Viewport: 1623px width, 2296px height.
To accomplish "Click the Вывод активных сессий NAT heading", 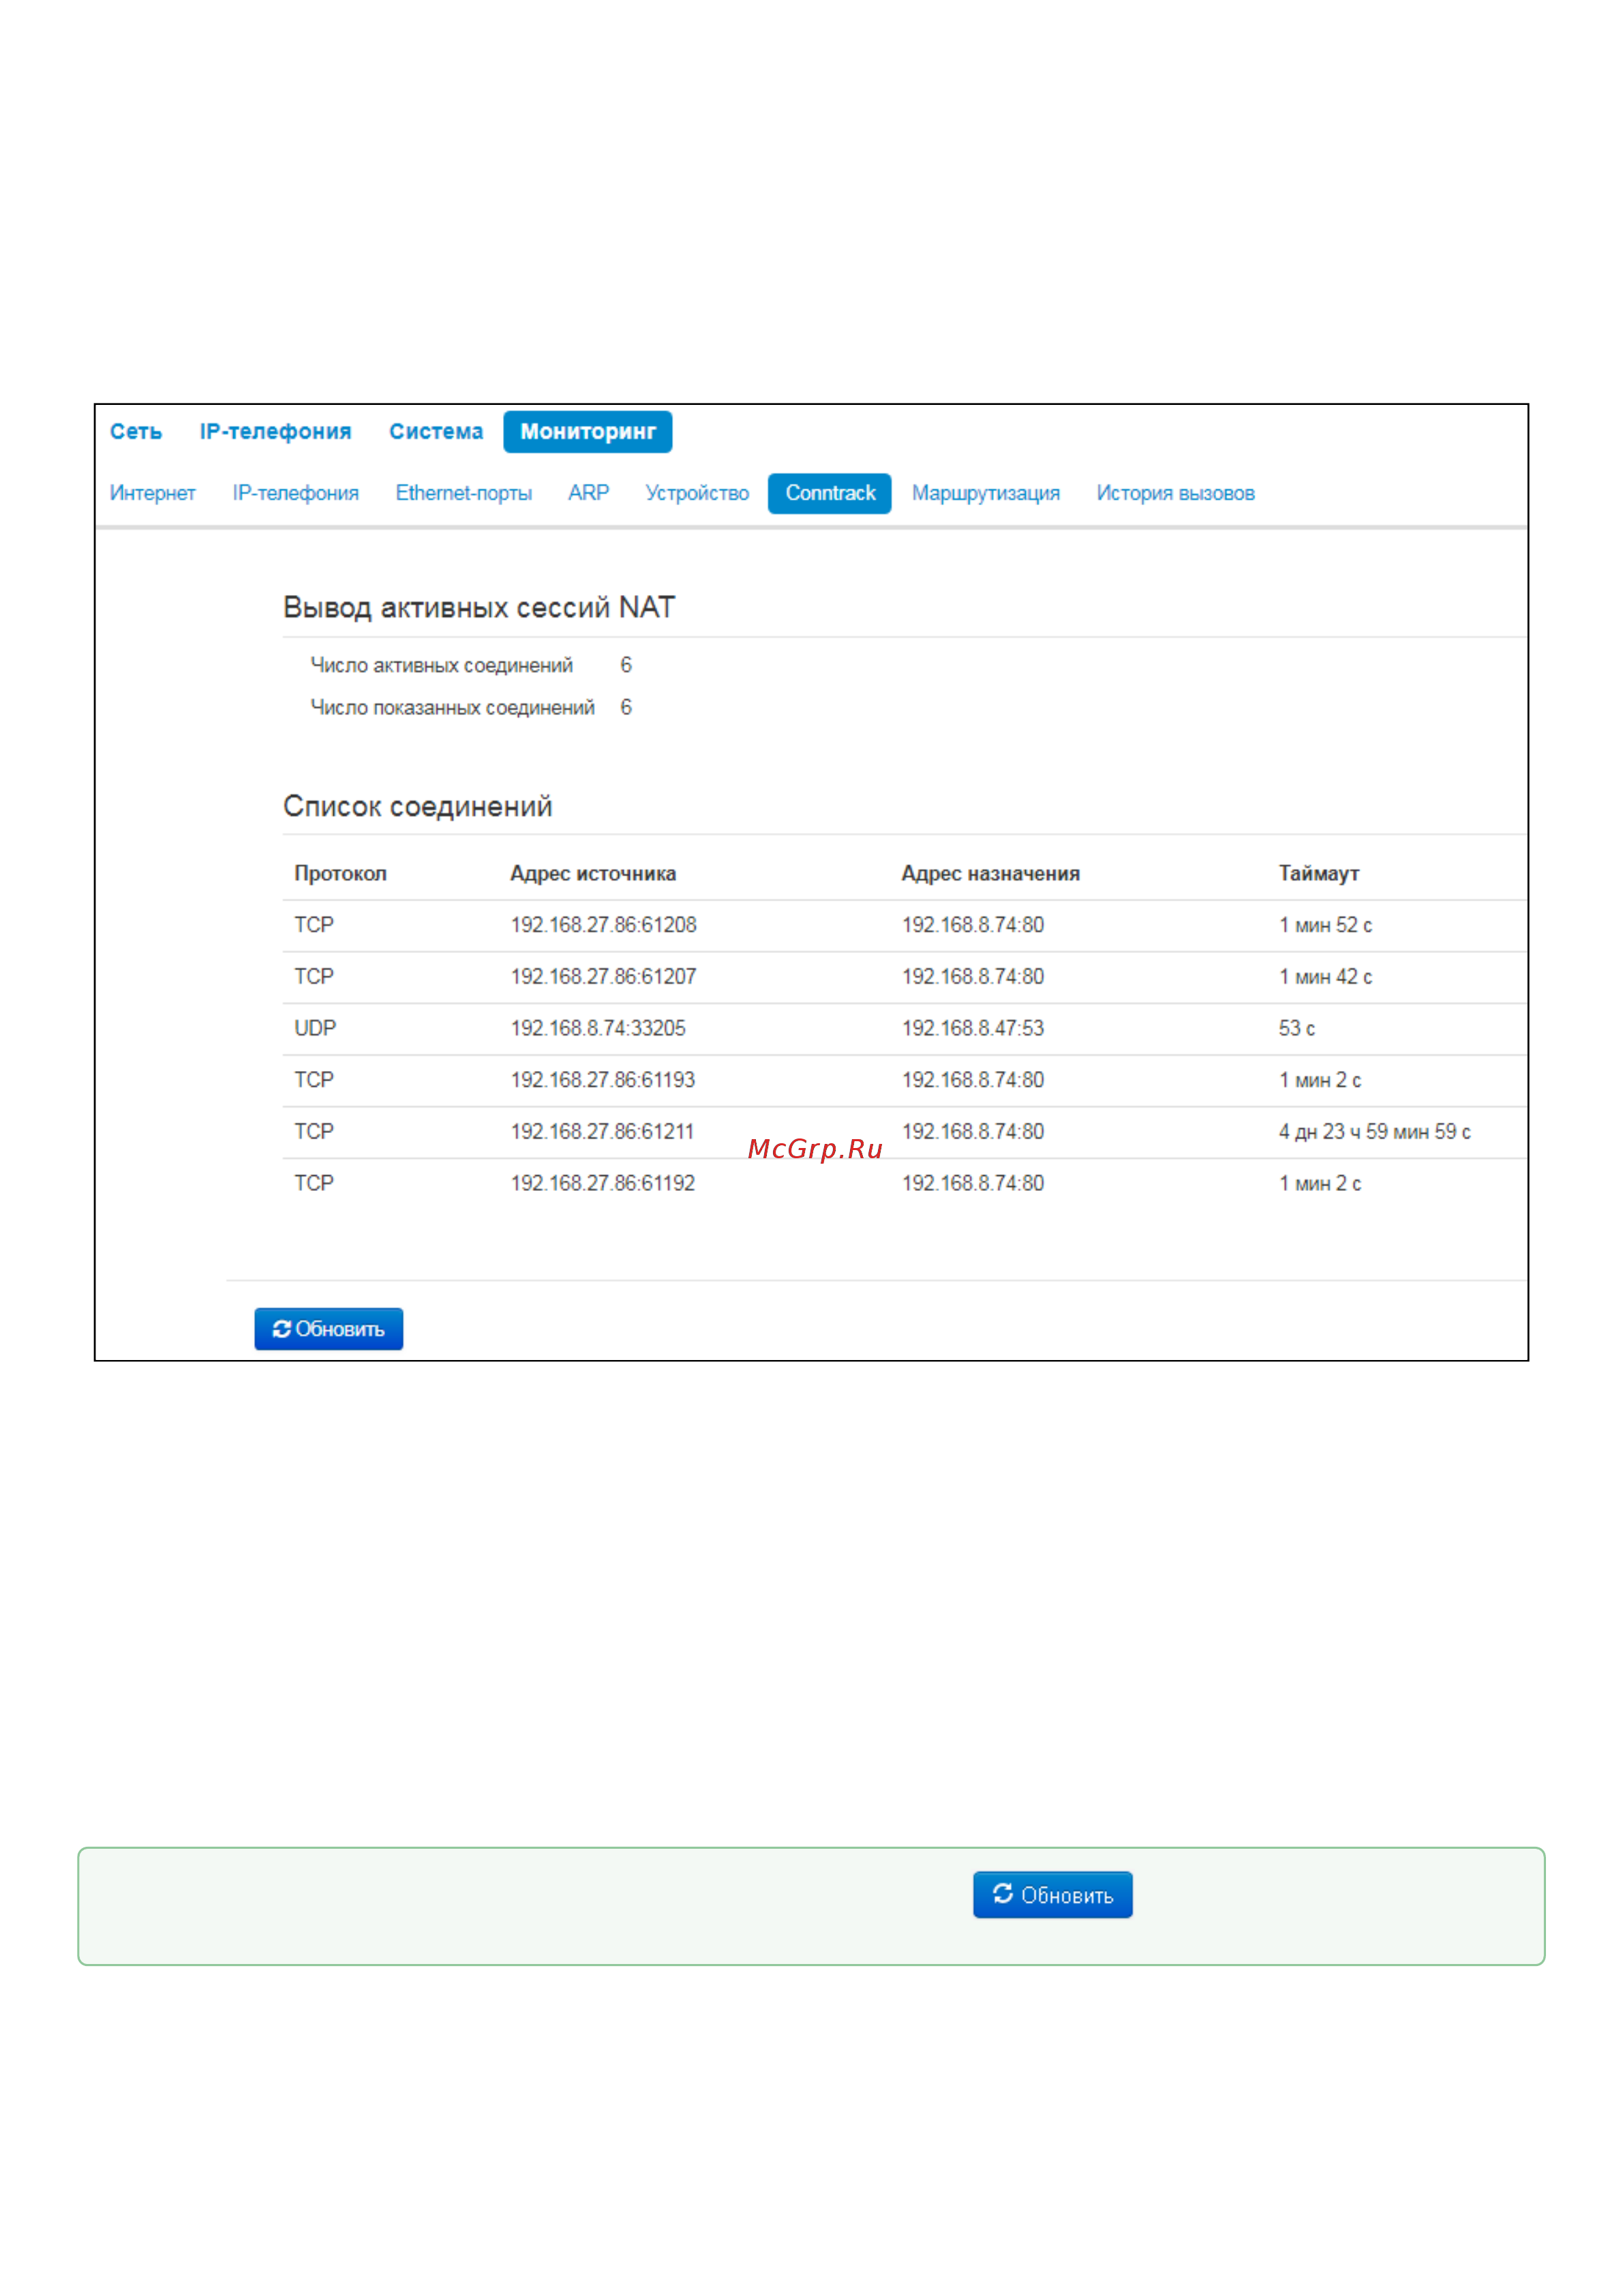I will pyautogui.click(x=479, y=607).
